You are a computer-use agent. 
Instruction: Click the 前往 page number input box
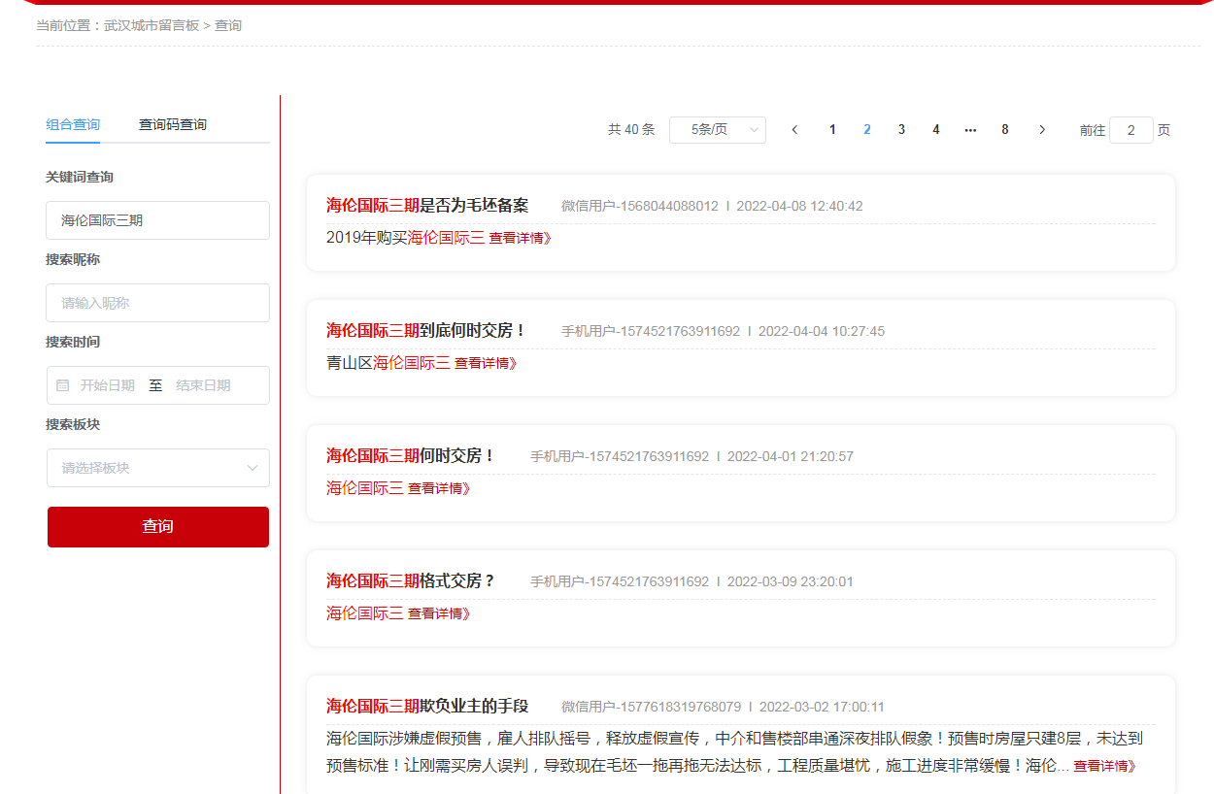tap(1130, 130)
